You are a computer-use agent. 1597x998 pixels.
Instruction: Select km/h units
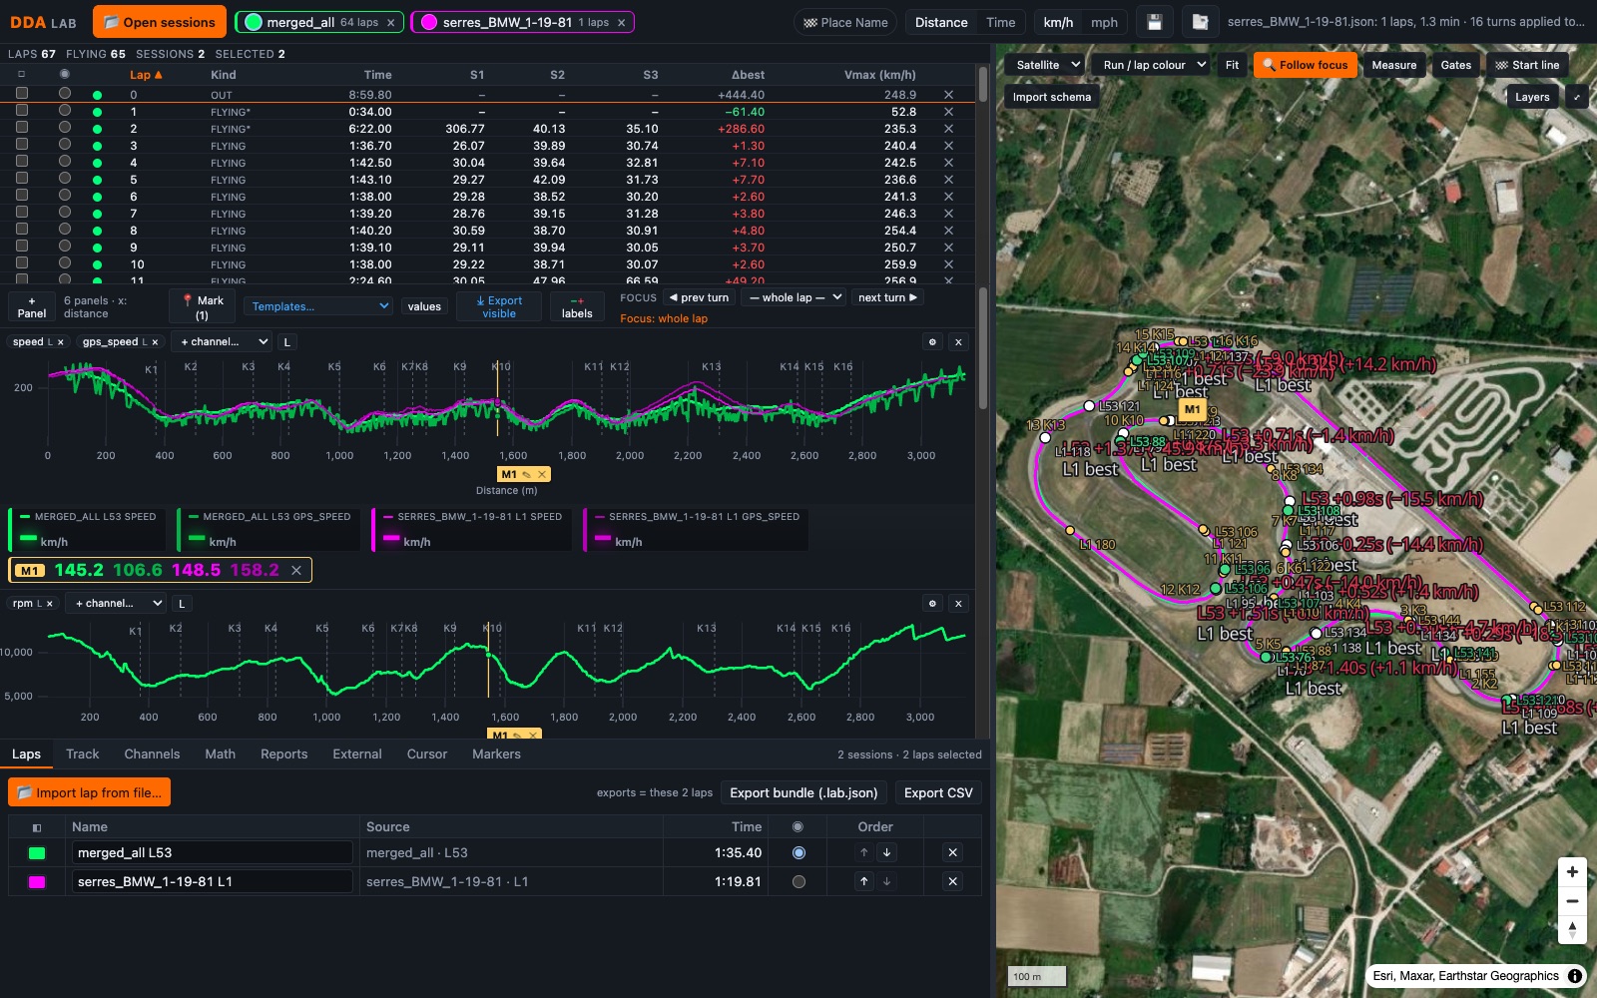(x=1058, y=22)
